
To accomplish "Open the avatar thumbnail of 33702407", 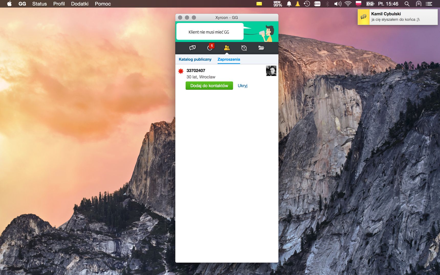I will coord(271,71).
